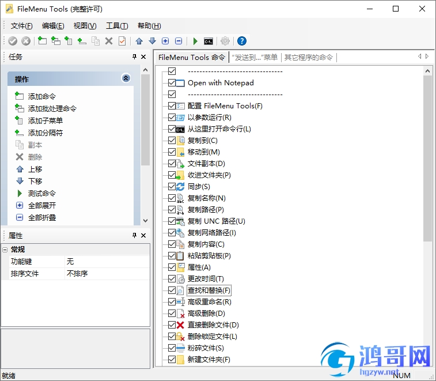The image size is (436, 381).
Task: Click the 更改时间(T) clock icon
Action: click(x=180, y=278)
